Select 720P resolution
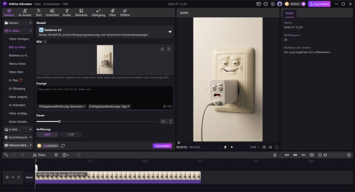355x192 pixels. pos(71,134)
